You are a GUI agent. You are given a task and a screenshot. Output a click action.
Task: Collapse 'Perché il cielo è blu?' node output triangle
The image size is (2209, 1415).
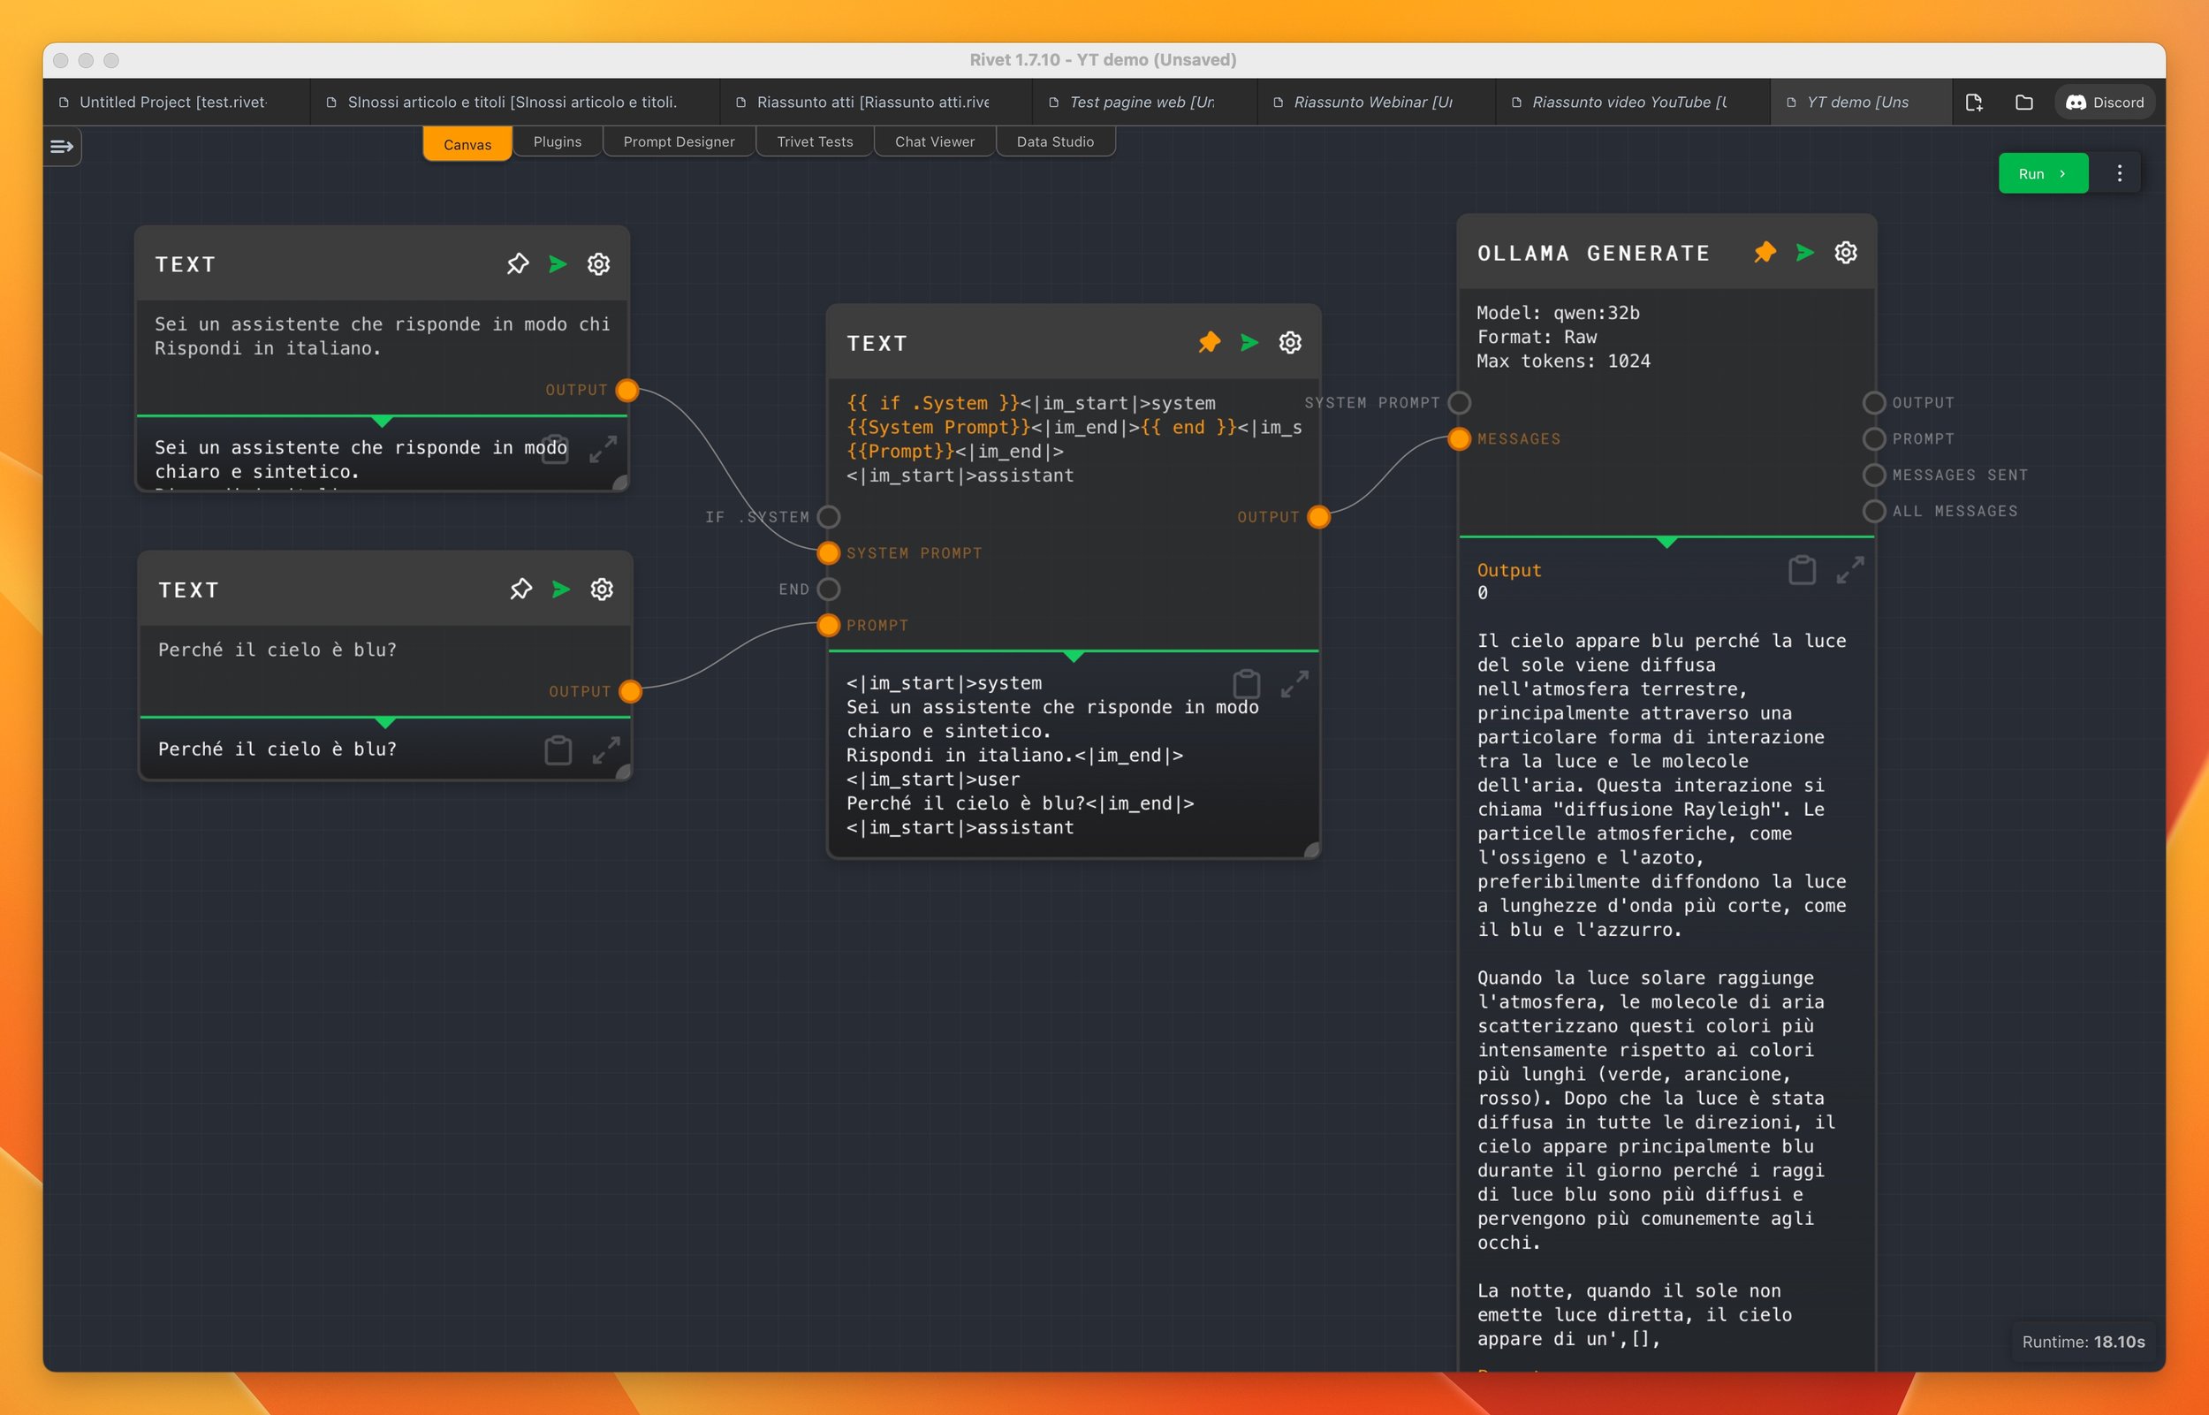[386, 722]
